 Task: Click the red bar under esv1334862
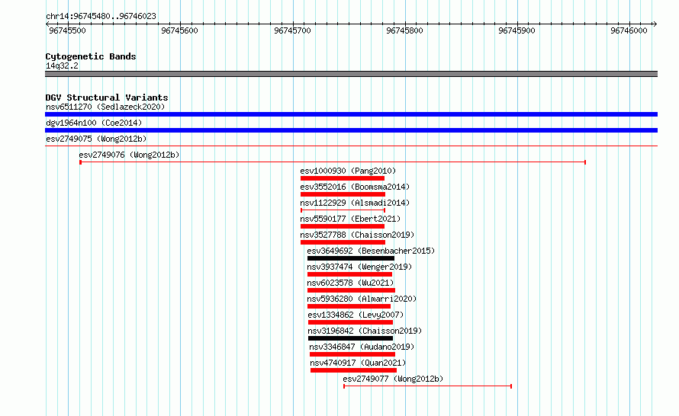coord(350,322)
